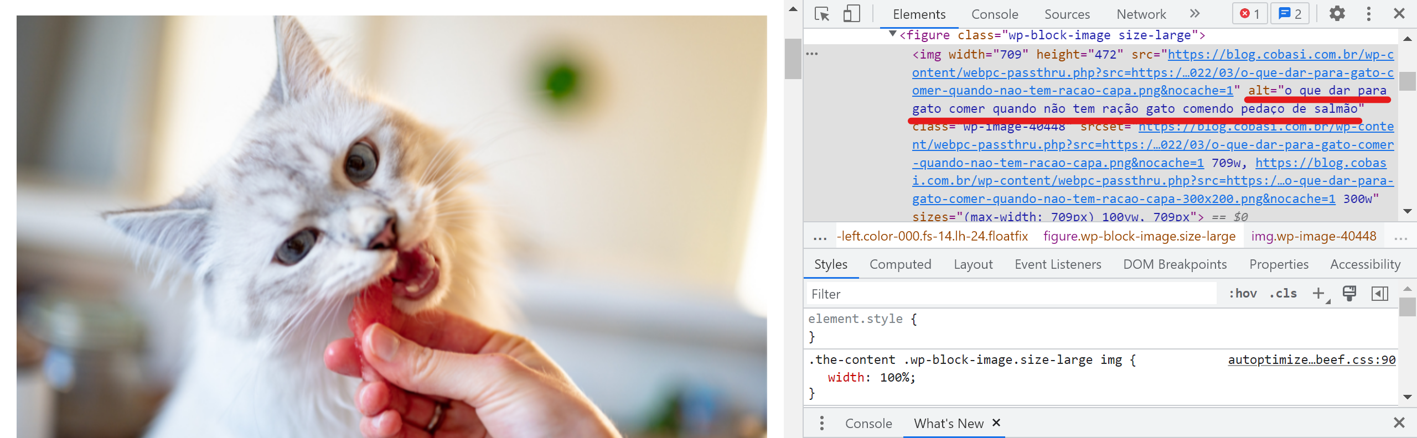
Task: Close the What's New drawer tab
Action: click(996, 423)
